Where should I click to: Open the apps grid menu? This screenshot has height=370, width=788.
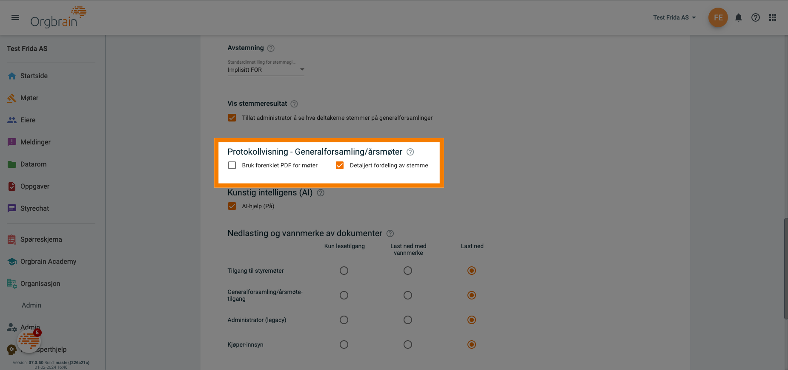click(x=773, y=17)
